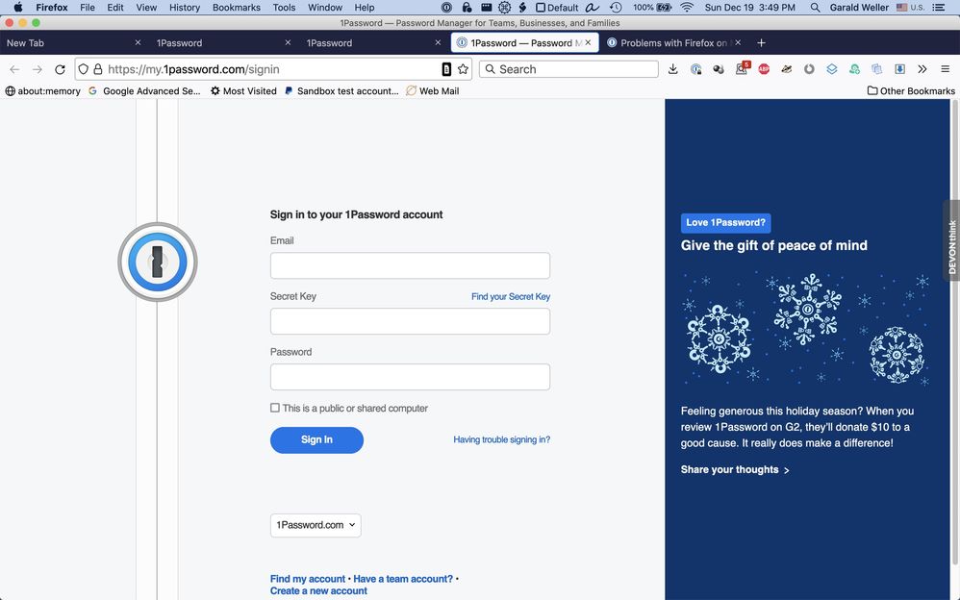Image resolution: width=960 pixels, height=600 pixels.
Task: Open macOS Spotlight search icon
Action: (x=816, y=8)
